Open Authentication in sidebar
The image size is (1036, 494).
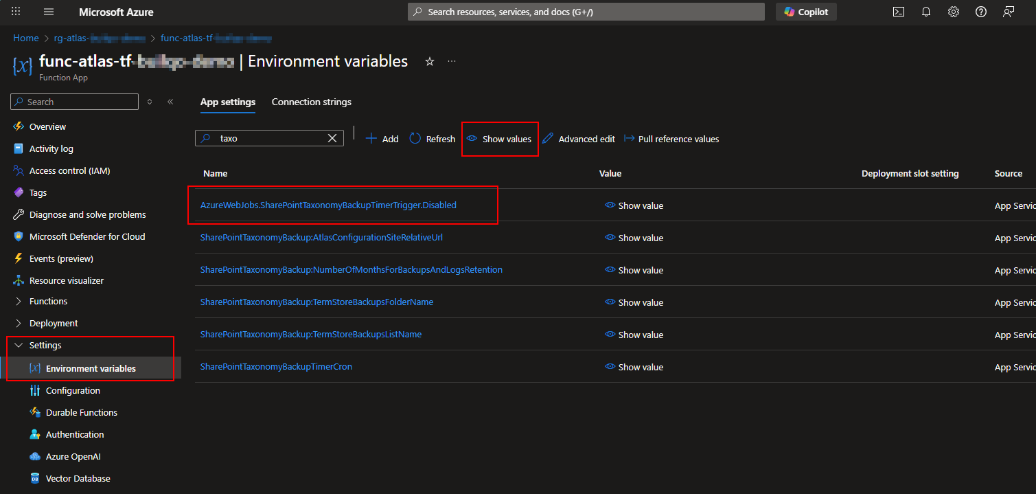[75, 434]
